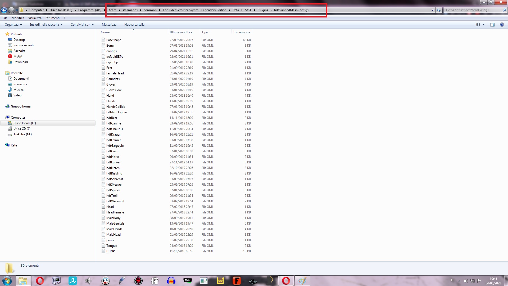Click the network icon in the system tray
Screen dimensions: 508x286
coord(473,281)
